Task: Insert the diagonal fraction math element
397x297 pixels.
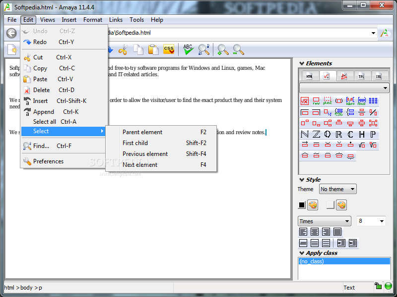Action: [373, 112]
